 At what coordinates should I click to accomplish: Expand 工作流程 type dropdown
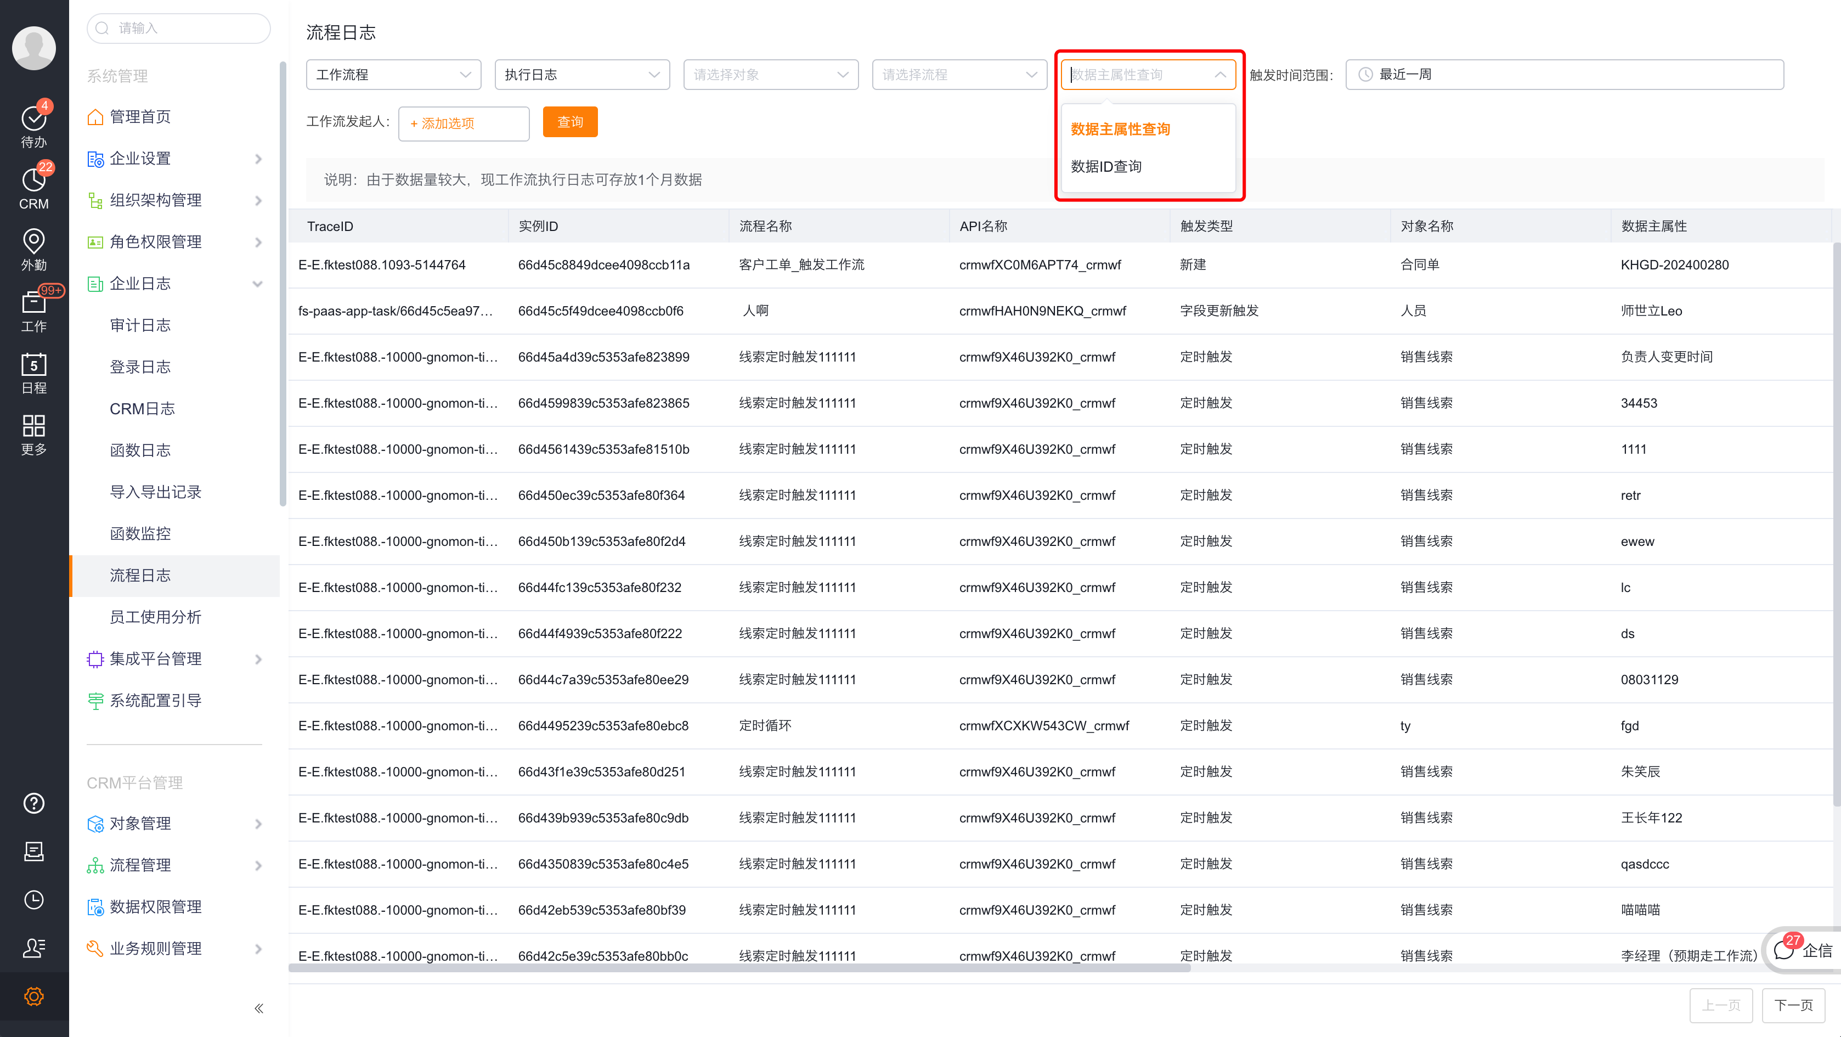point(392,74)
